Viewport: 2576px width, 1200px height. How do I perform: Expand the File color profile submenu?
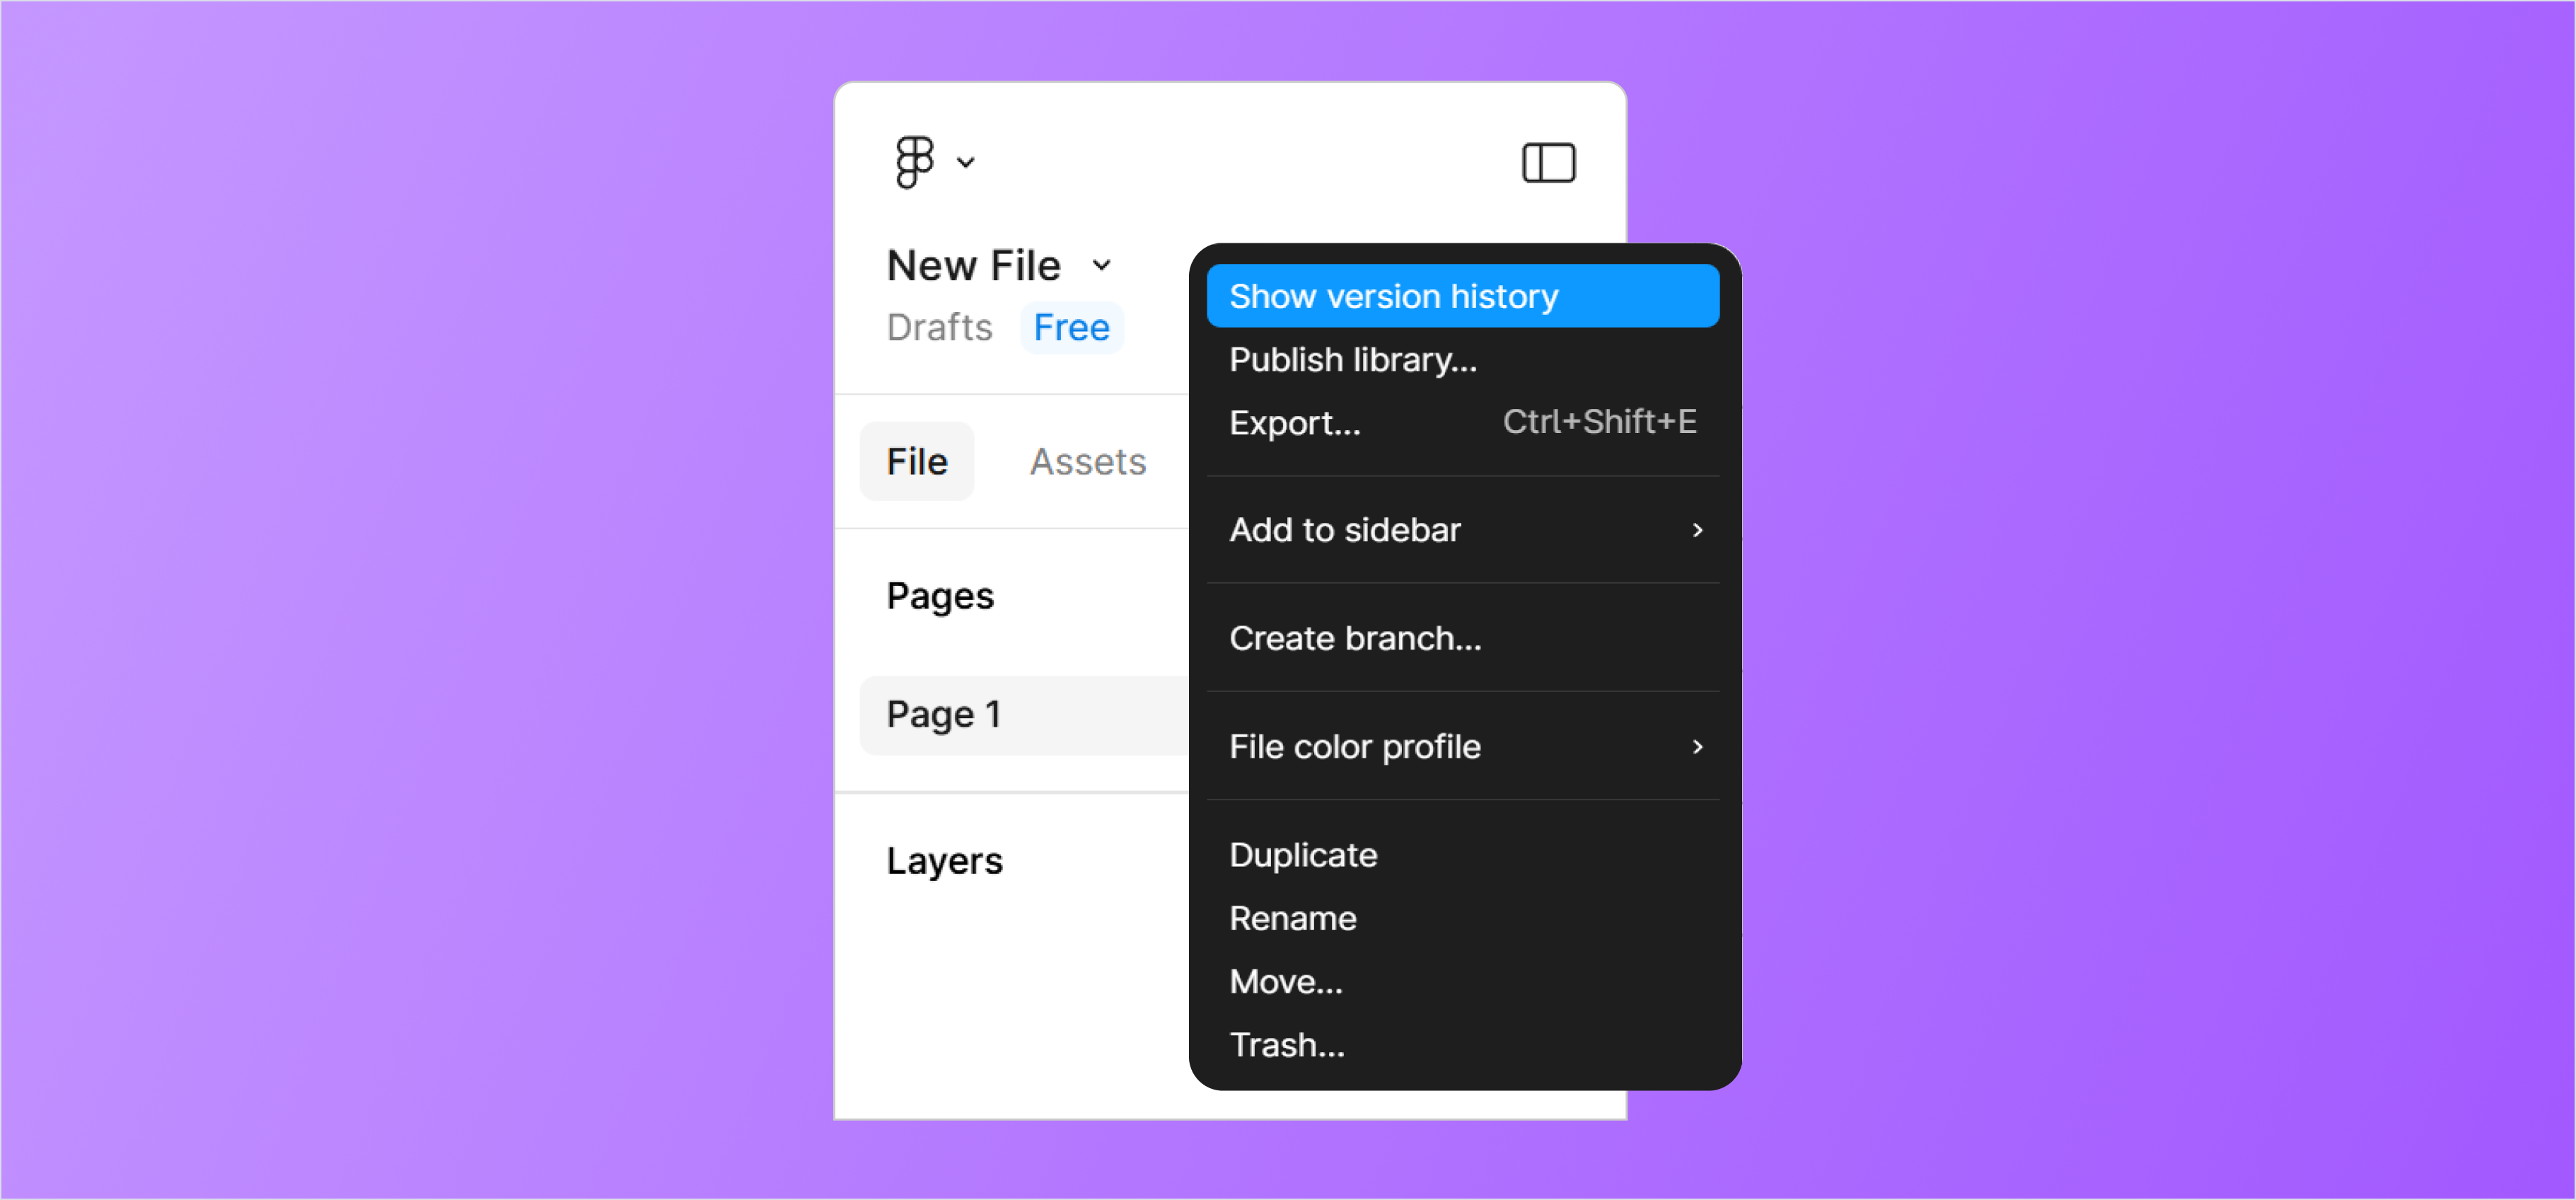click(1461, 746)
